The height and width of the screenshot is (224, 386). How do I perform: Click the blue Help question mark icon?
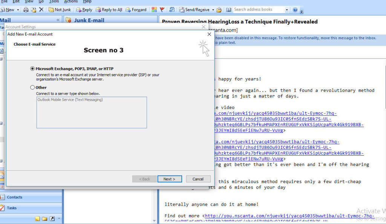coord(295,10)
